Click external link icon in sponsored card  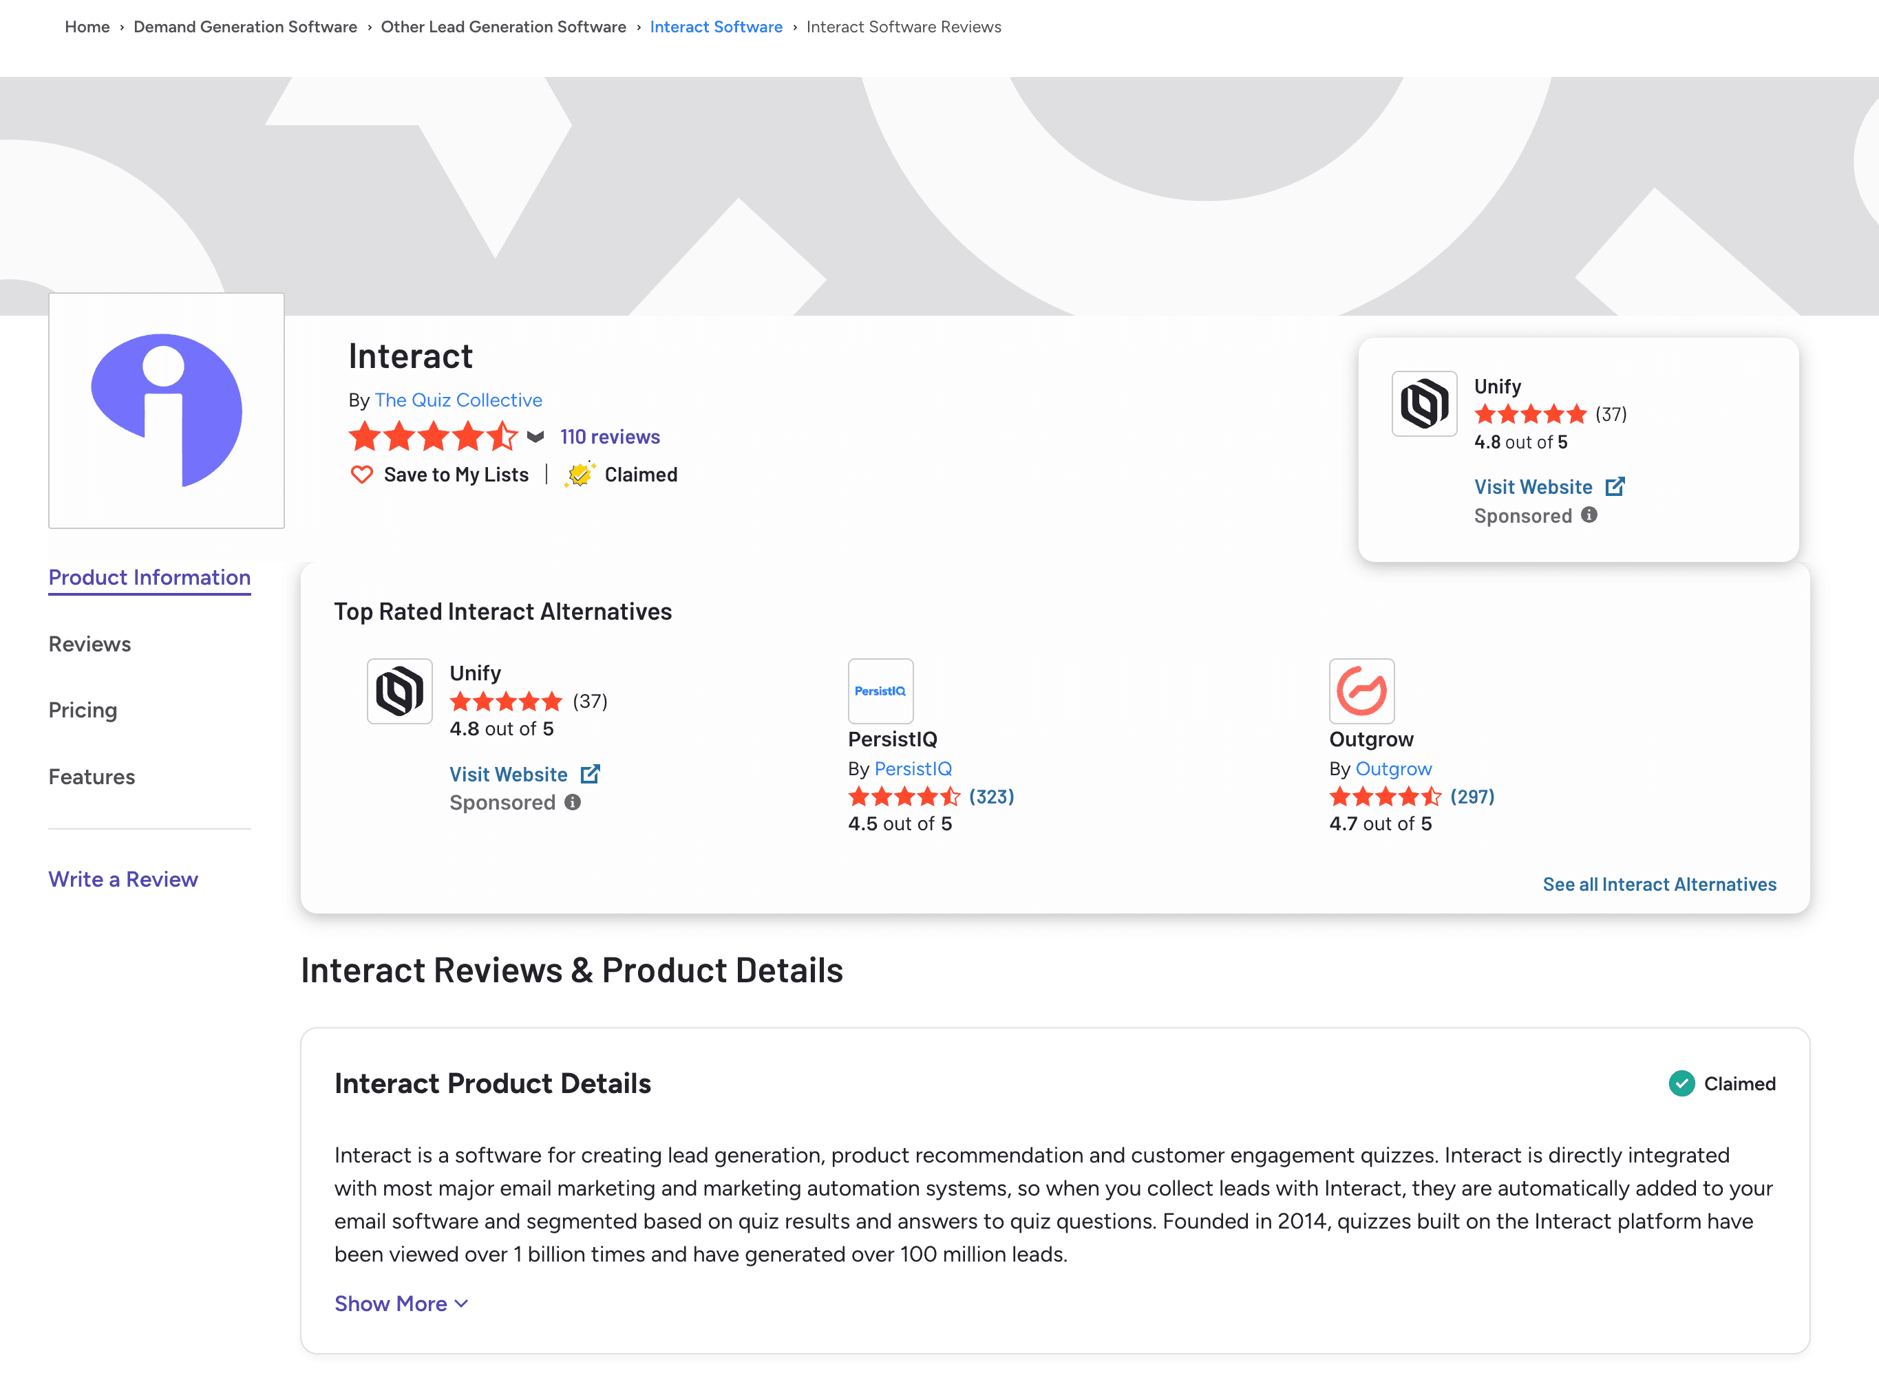(x=1615, y=487)
